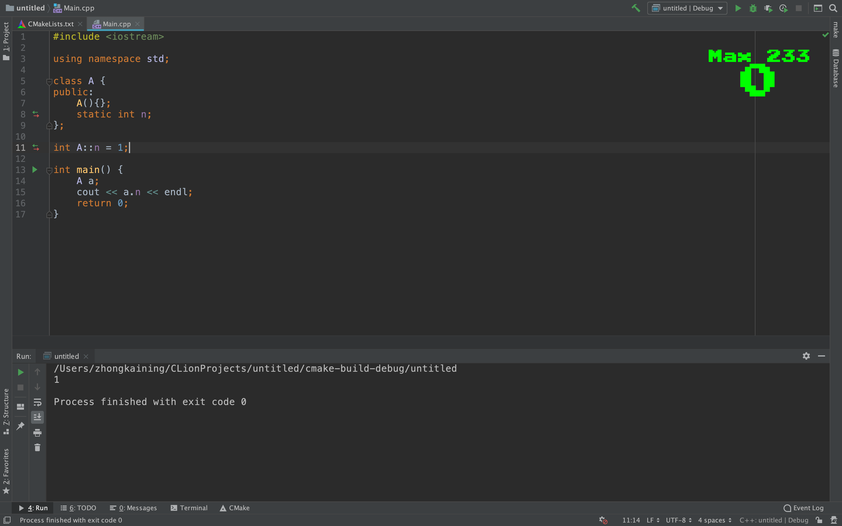Viewport: 842px width, 526px height.
Task: Click the Stop square in the top toolbar
Action: (x=799, y=8)
